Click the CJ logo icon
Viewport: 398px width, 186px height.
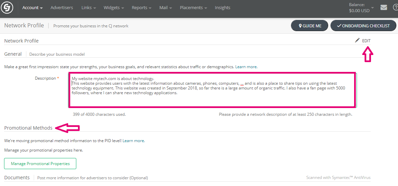coord(7,7)
